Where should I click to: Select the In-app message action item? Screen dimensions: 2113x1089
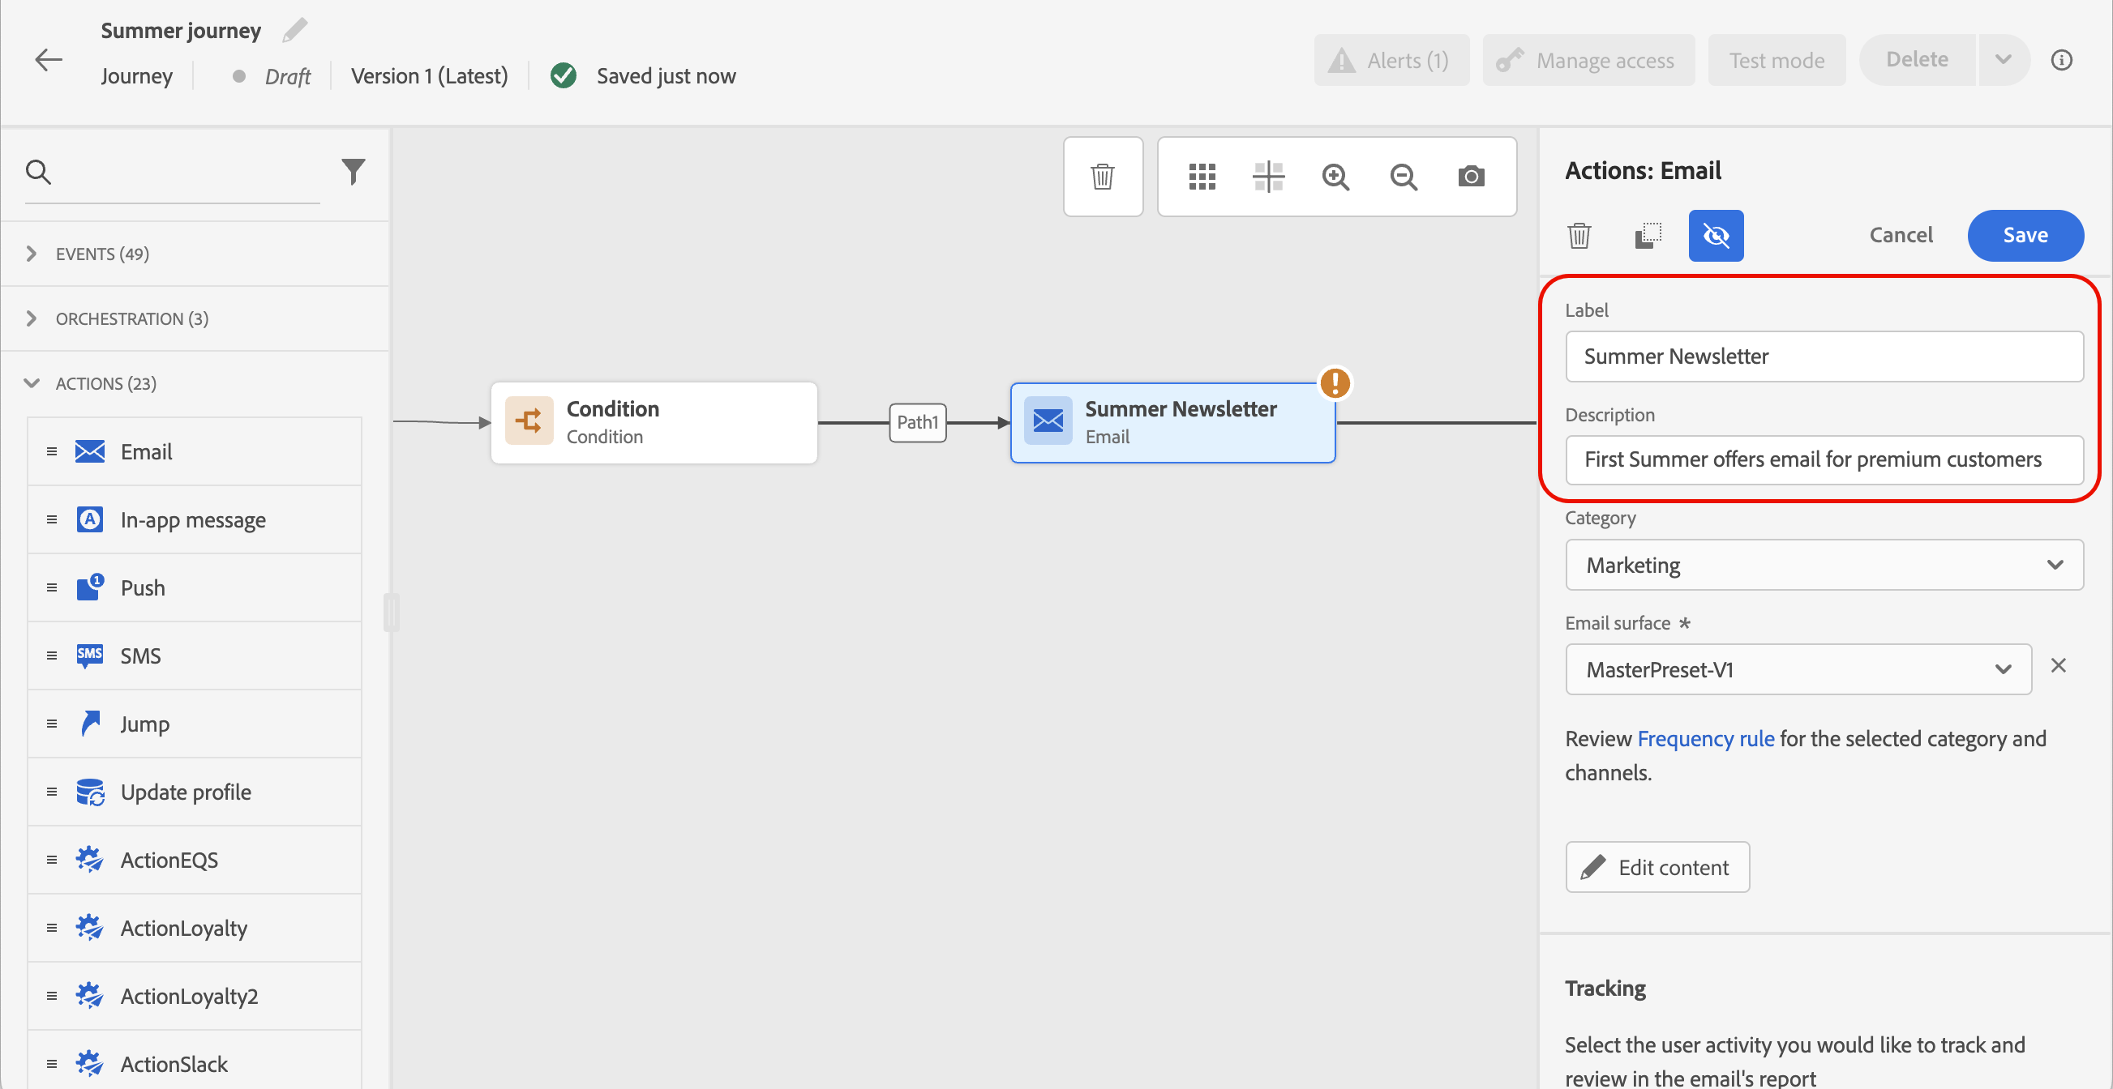point(193,519)
